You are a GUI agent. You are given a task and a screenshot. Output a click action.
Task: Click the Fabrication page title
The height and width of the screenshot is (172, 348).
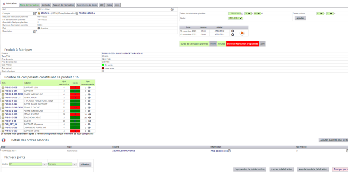[x=11, y=4]
